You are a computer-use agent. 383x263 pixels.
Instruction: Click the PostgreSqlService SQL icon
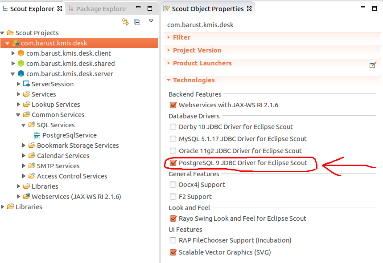coord(37,135)
